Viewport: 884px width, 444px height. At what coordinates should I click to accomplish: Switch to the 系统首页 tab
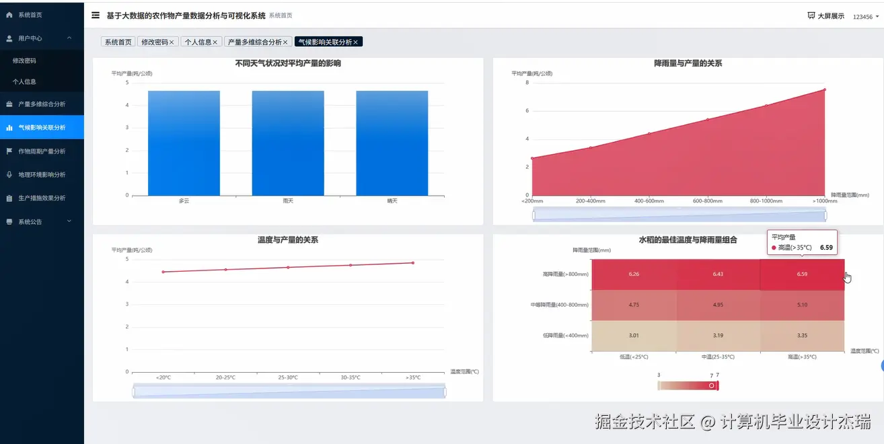(118, 42)
